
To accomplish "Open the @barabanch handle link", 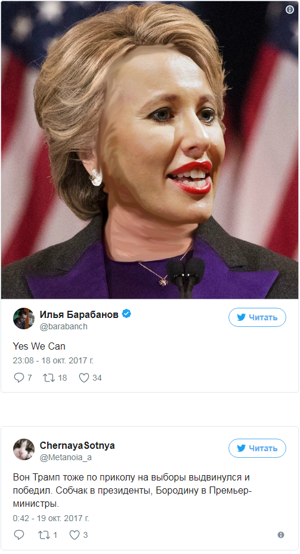I will point(63,326).
